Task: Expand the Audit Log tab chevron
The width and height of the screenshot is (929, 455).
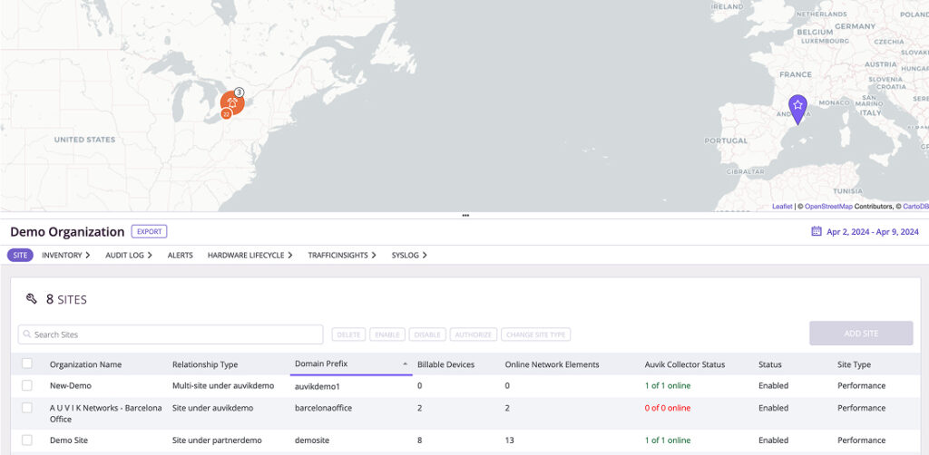Action: click(x=150, y=255)
